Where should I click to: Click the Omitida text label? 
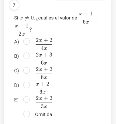tap(44, 114)
